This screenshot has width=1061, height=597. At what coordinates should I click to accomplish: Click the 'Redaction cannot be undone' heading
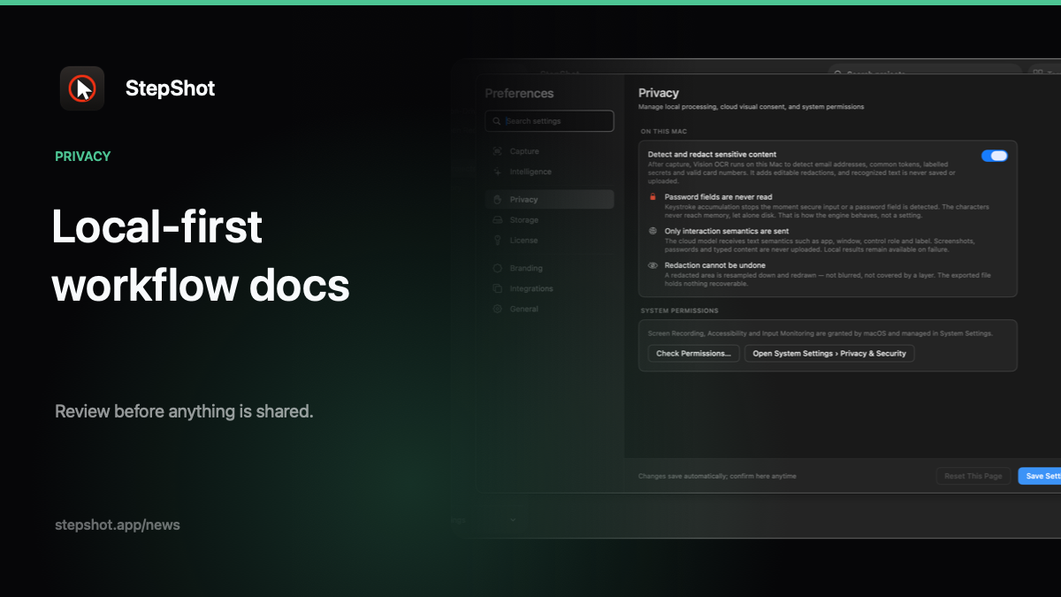pyautogui.click(x=715, y=265)
